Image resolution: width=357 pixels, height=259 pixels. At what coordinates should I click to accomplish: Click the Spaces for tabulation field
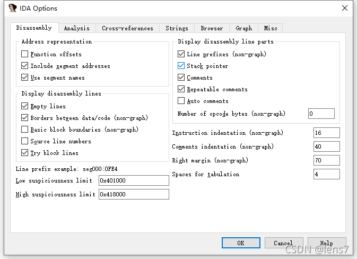[x=326, y=174]
